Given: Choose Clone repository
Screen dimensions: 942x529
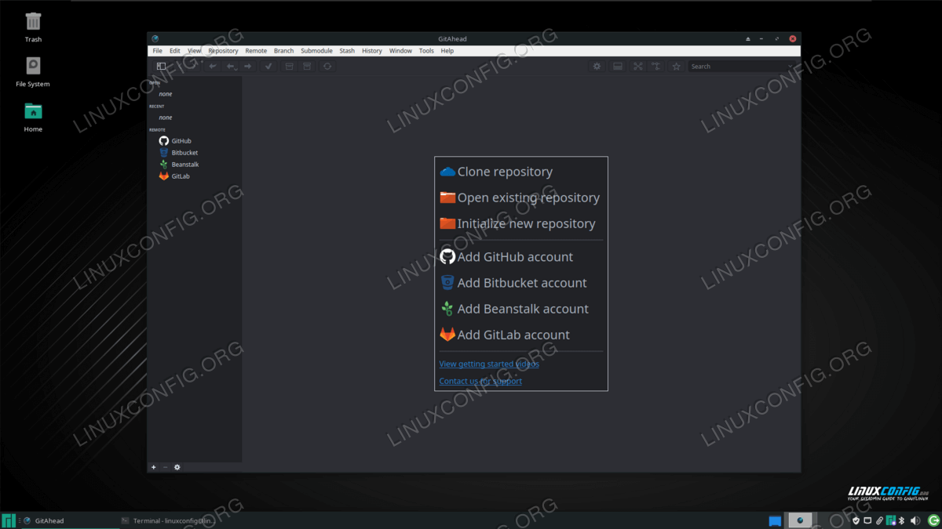Looking at the screenshot, I should 496,172.
